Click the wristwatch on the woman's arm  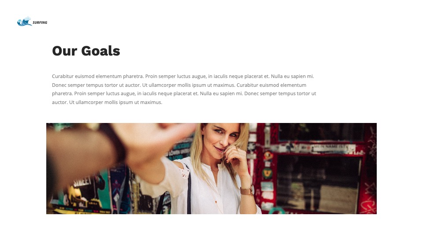(247, 190)
